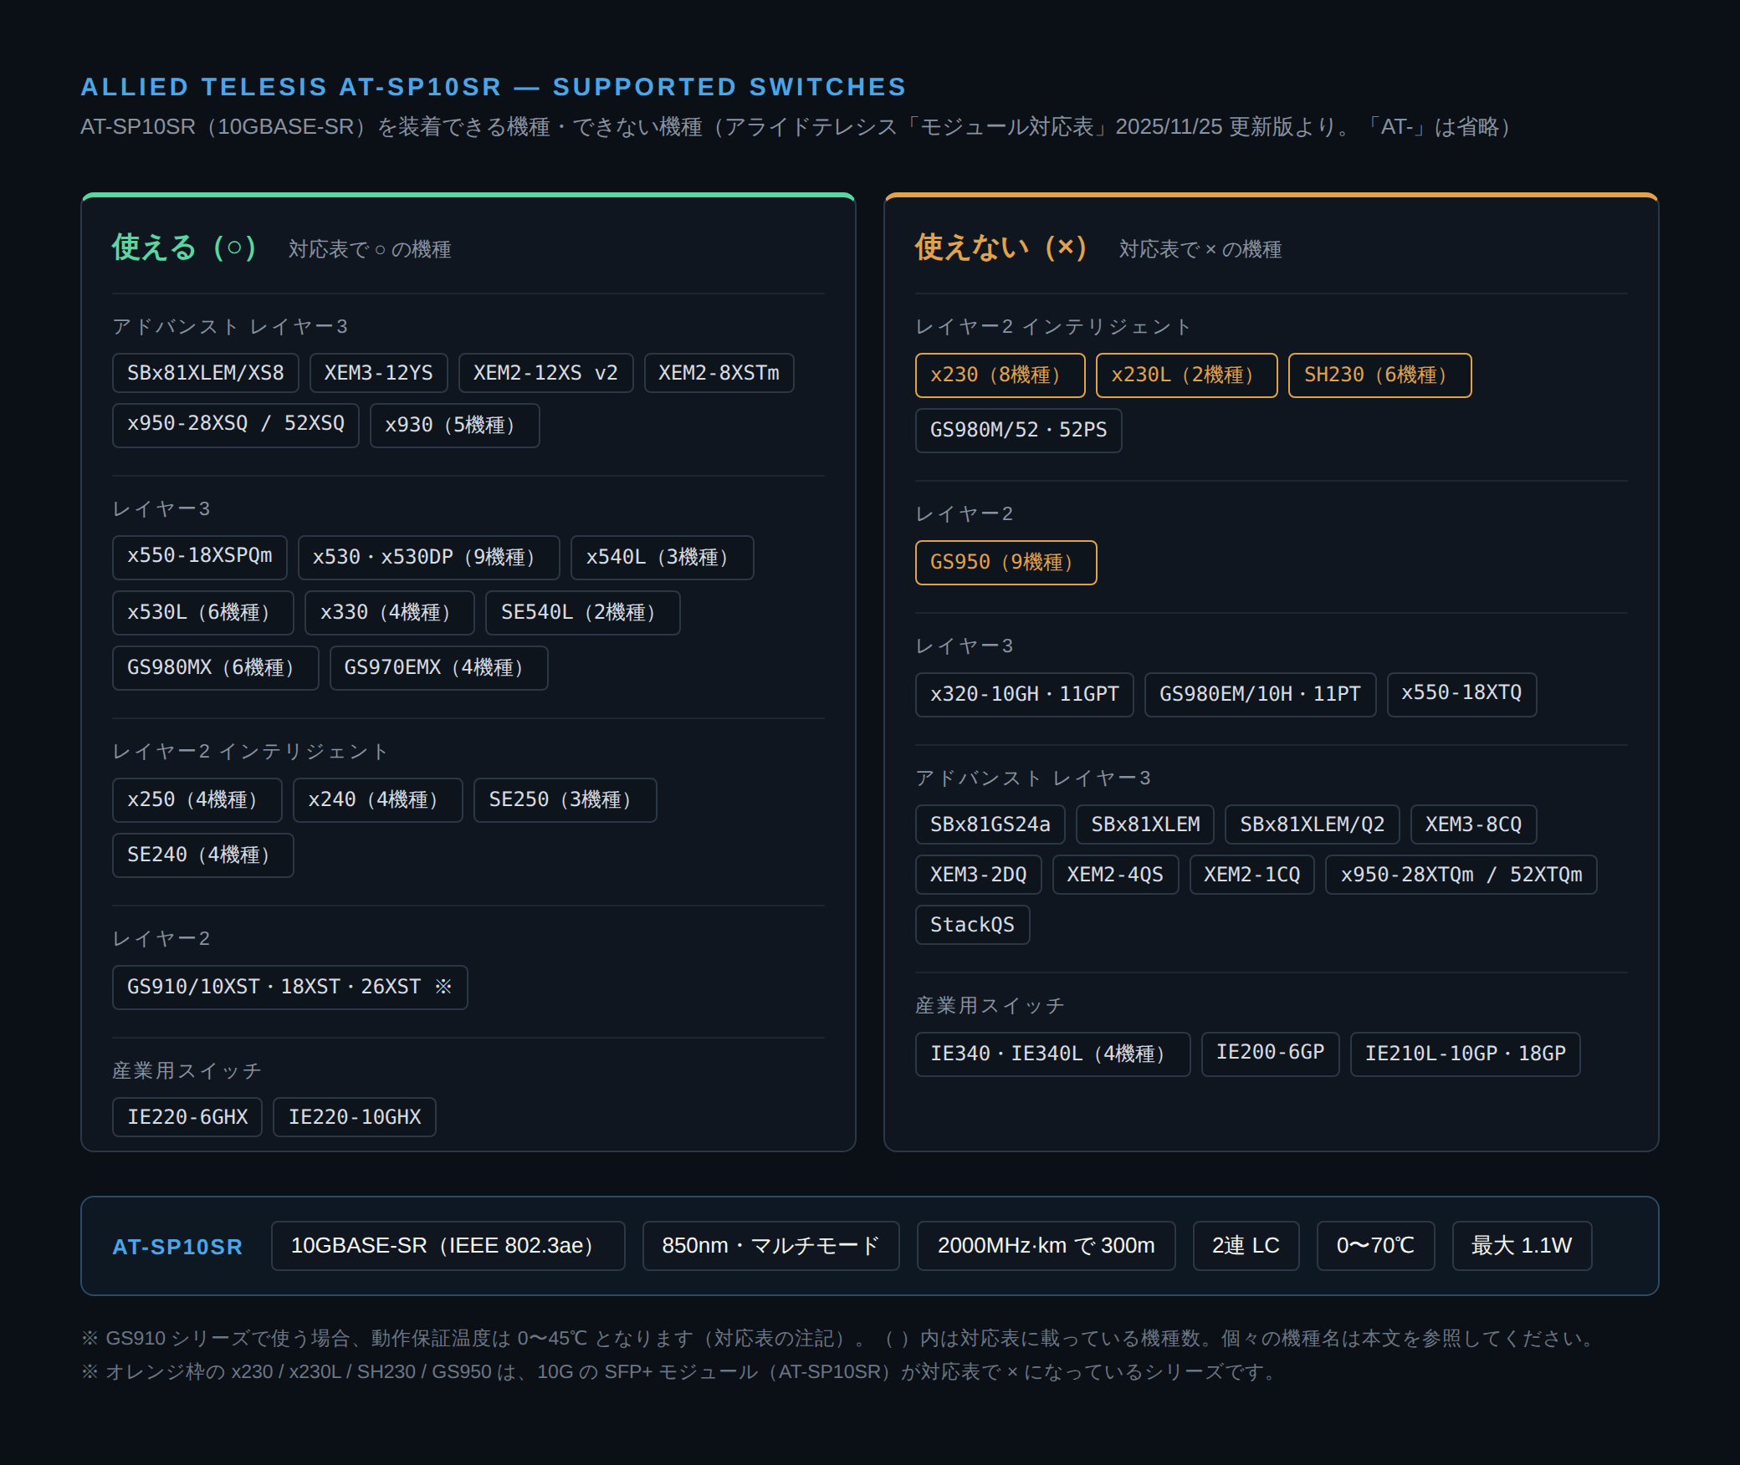The width and height of the screenshot is (1740, 1465).
Task: Click the IE340・IE340L (4機種) chip
Action: (x=1052, y=1054)
